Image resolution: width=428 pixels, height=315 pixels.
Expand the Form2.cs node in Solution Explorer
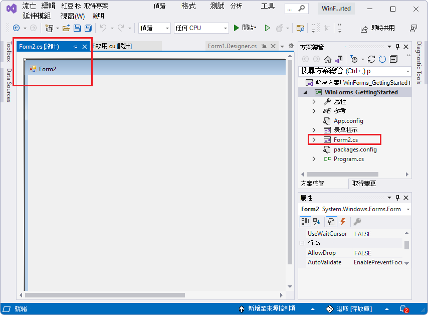click(x=313, y=140)
